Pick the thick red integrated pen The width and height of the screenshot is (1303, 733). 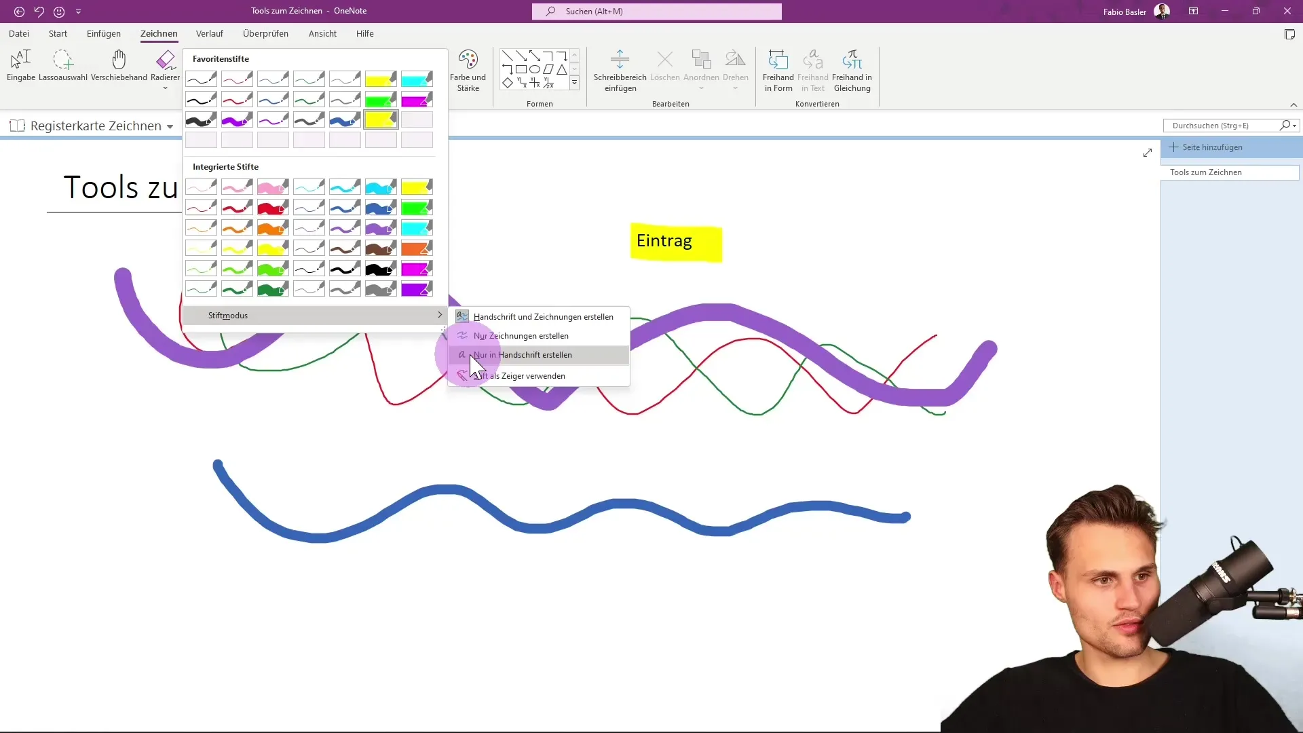pyautogui.click(x=273, y=207)
